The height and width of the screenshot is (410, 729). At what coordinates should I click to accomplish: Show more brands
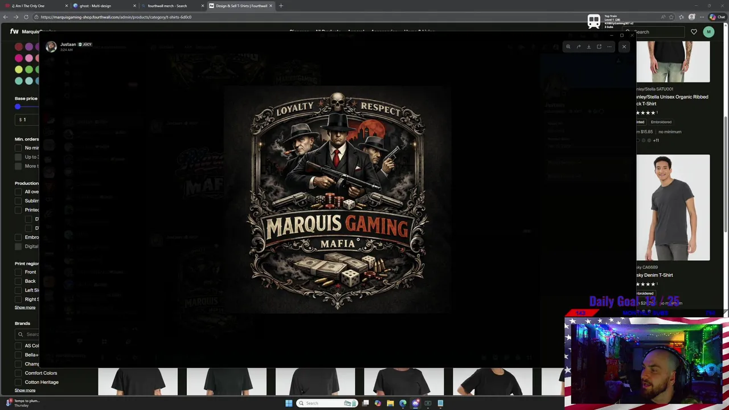[25, 390]
